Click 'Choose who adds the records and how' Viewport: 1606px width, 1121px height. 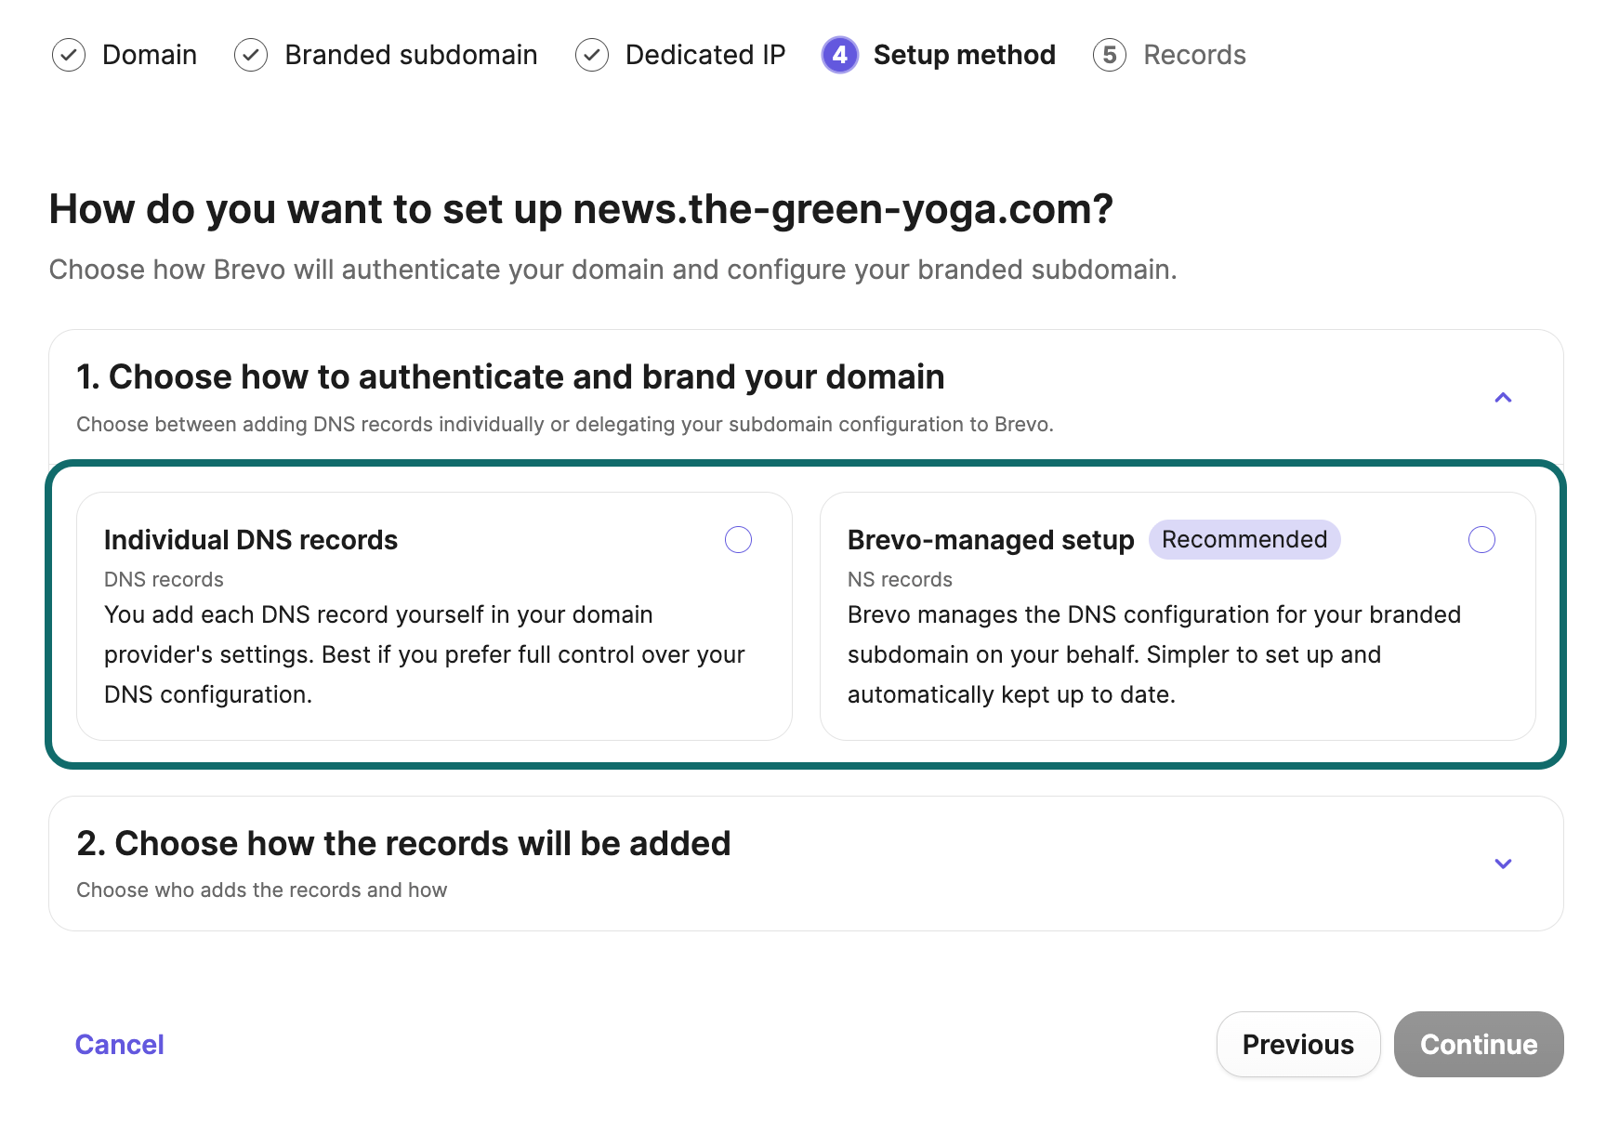[x=261, y=890]
